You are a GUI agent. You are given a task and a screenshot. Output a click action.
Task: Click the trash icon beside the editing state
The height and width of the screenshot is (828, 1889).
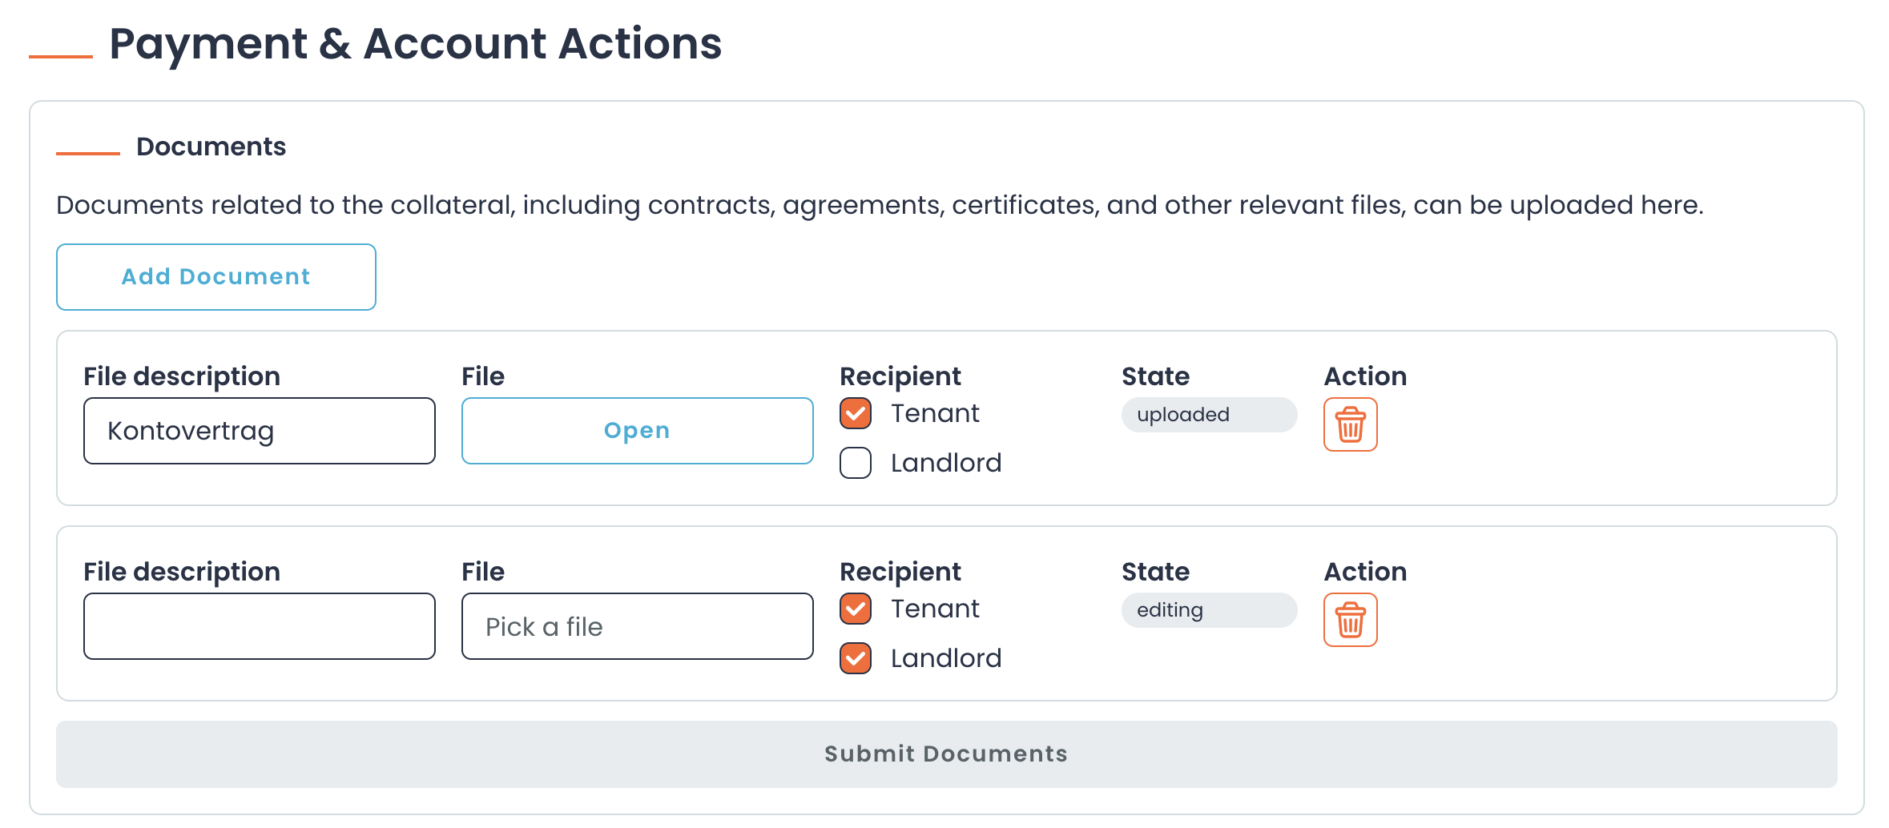1350,620
